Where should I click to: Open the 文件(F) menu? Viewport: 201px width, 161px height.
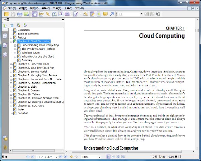coord(12,8)
